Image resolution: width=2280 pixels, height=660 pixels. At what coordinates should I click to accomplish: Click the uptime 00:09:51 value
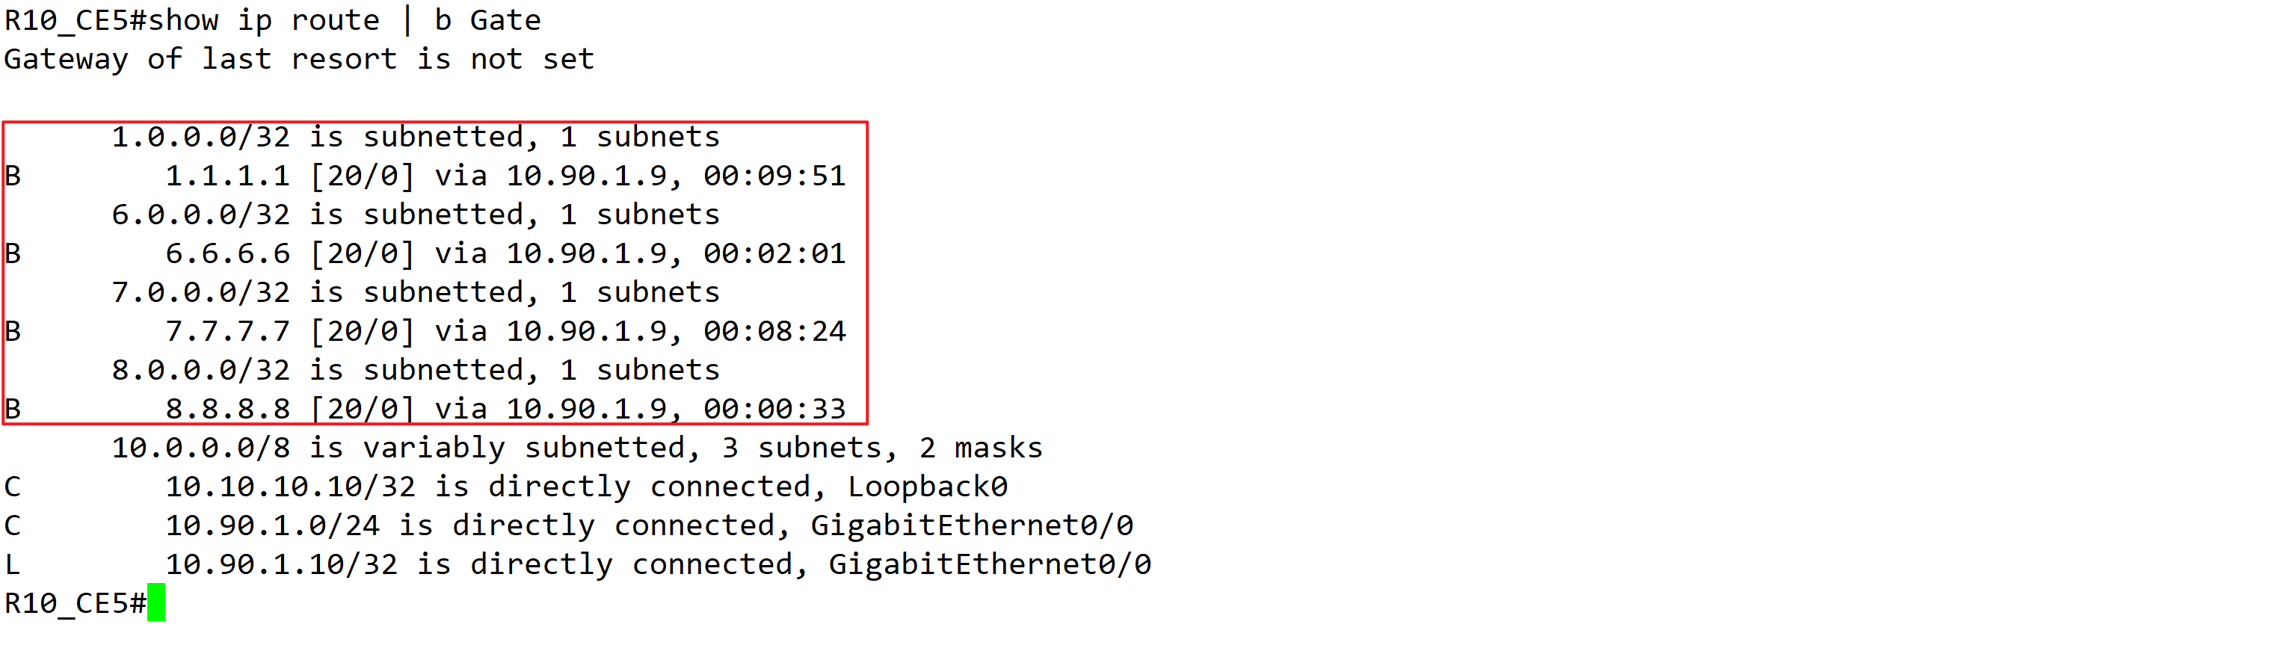click(x=775, y=176)
